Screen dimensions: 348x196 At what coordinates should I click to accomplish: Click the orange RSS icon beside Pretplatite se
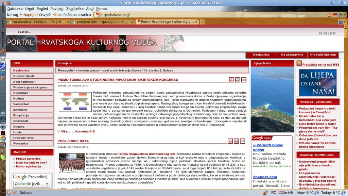299,63
